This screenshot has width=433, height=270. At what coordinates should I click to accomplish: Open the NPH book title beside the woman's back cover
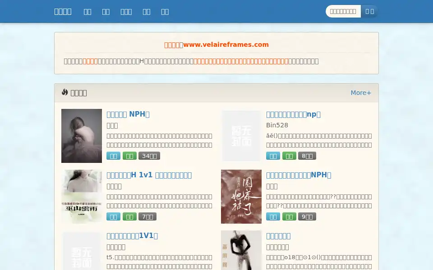point(128,114)
